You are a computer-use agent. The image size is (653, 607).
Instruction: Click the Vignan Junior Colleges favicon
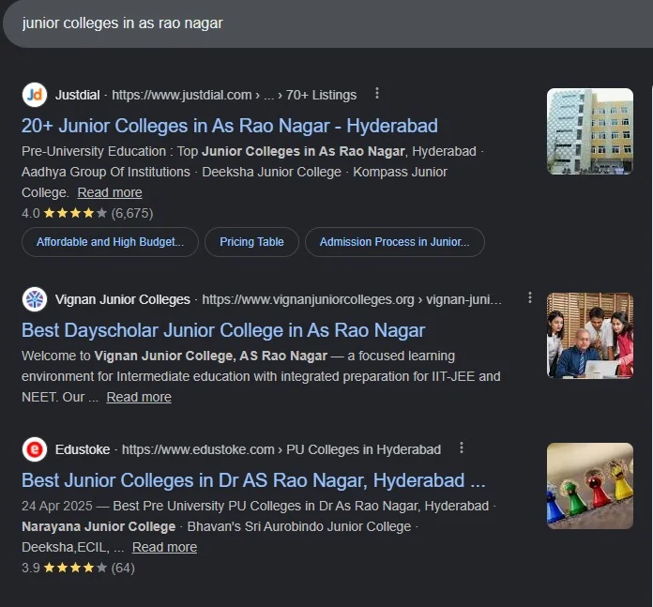(35, 299)
